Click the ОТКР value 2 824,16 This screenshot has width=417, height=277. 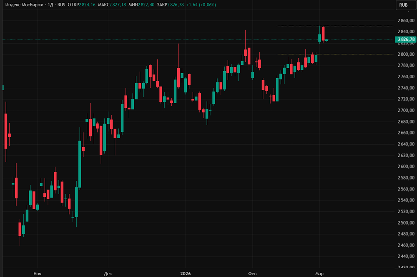point(87,5)
